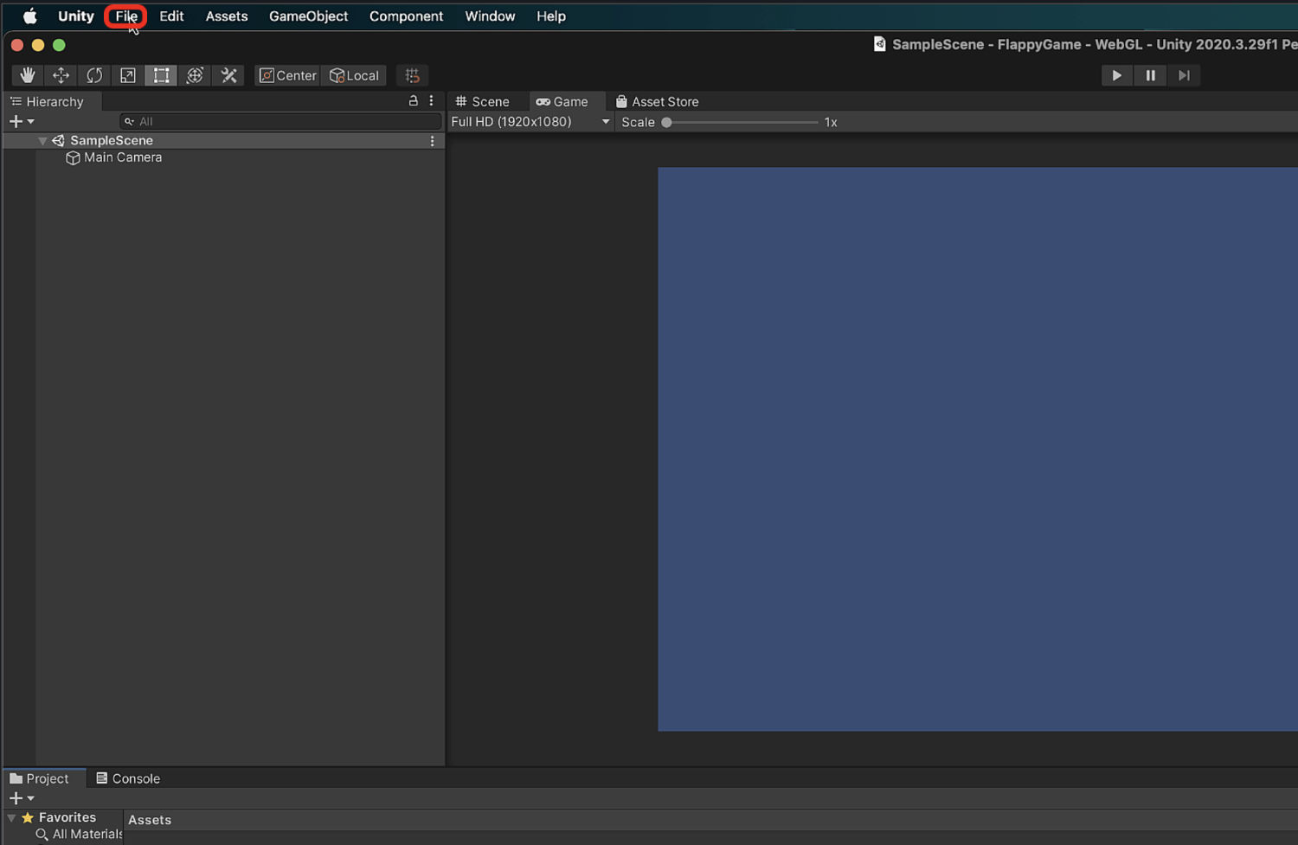Select the Move tool
Image resolution: width=1298 pixels, height=845 pixels.
coord(61,75)
